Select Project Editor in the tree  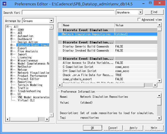pos(28,79)
